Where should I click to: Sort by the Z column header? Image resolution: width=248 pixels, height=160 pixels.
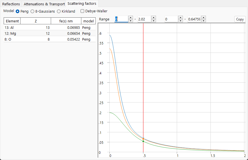(x=36, y=21)
